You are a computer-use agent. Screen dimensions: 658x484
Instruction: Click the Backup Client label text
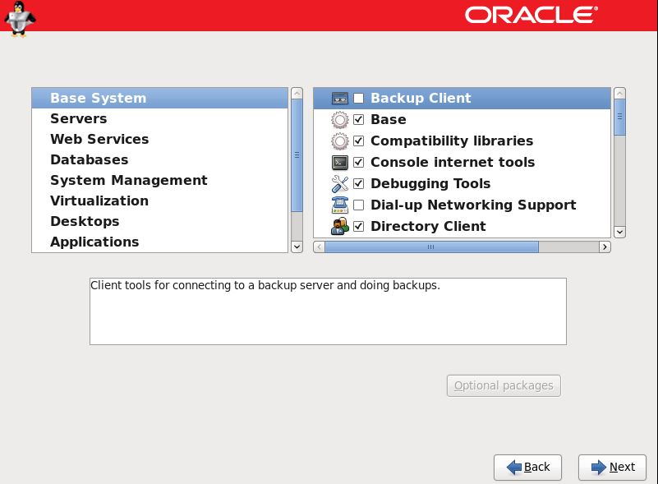coord(421,99)
